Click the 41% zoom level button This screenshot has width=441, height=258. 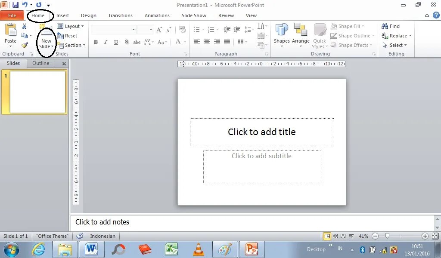click(363, 236)
